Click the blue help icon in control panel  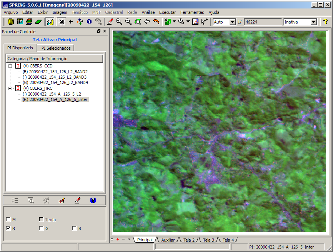[93, 200]
